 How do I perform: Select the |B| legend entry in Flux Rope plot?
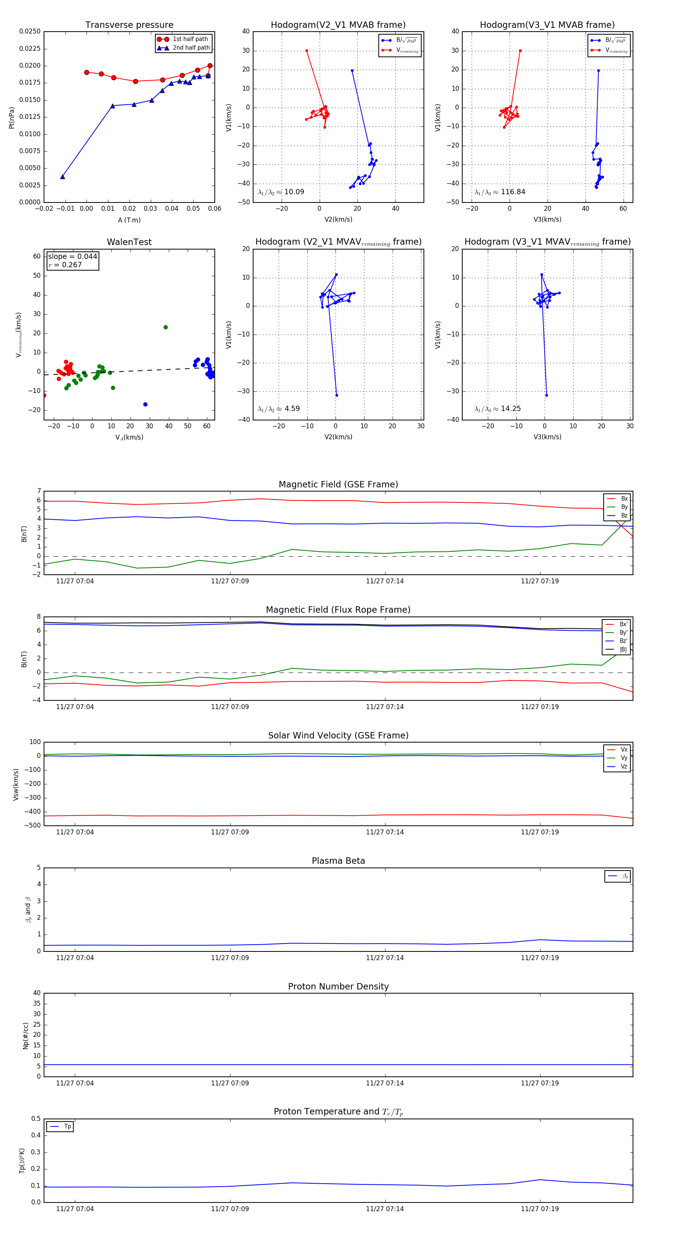pos(616,650)
